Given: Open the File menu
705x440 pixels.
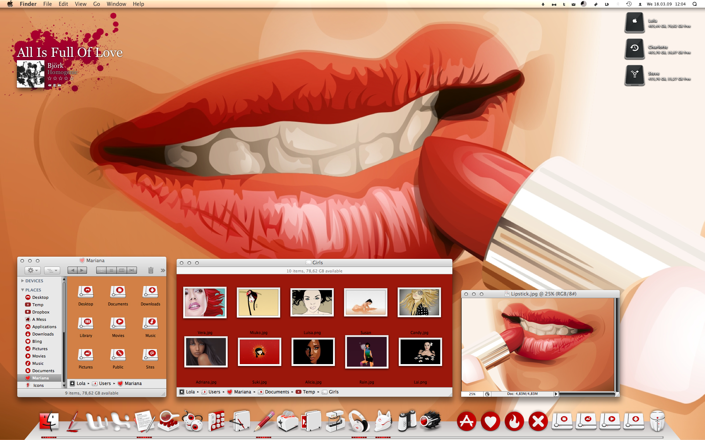Looking at the screenshot, I should point(47,4).
